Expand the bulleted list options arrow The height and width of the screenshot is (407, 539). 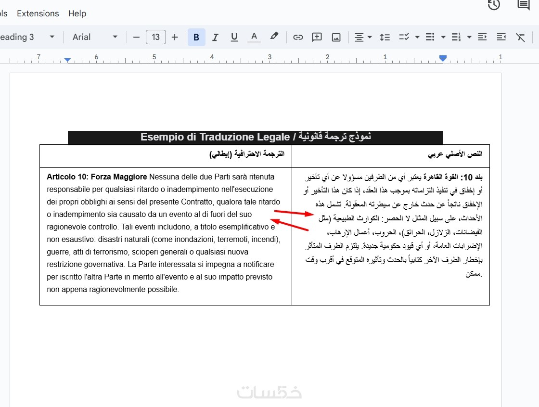pyautogui.click(x=443, y=37)
